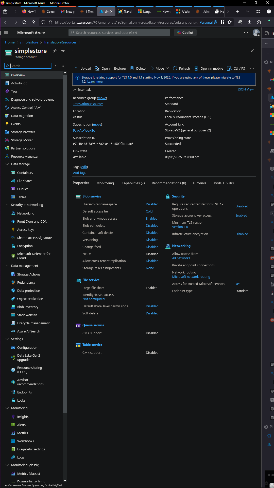Screen dimensions: 274x488
Task: Refresh the storage account overview
Action: [181, 68]
